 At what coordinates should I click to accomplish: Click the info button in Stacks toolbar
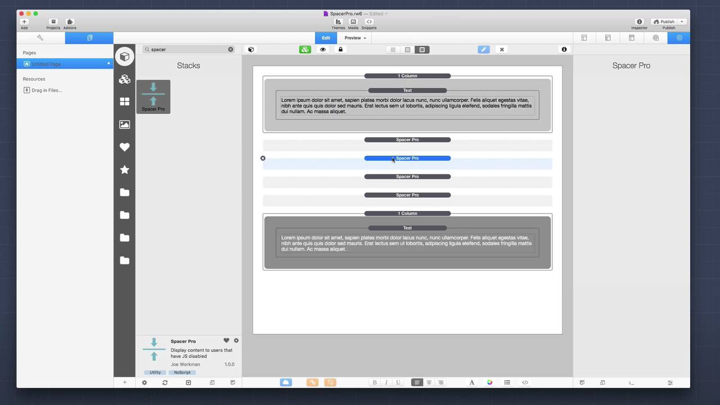(564, 49)
